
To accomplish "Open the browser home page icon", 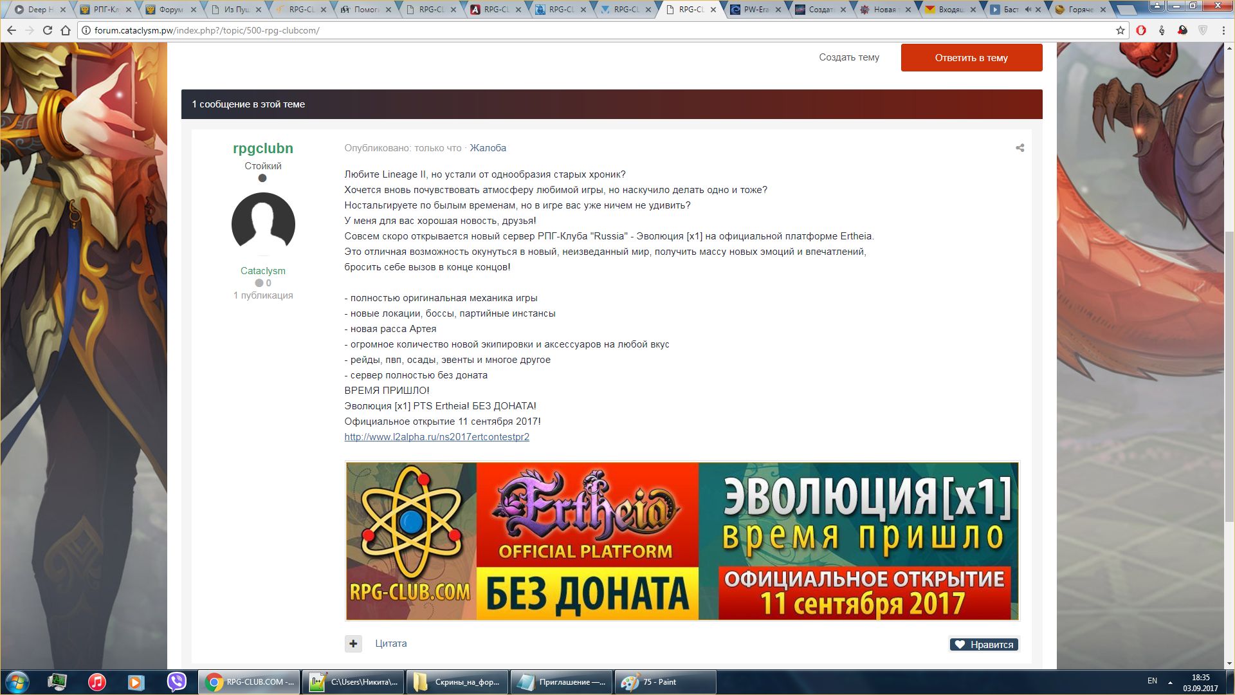I will coord(66,30).
